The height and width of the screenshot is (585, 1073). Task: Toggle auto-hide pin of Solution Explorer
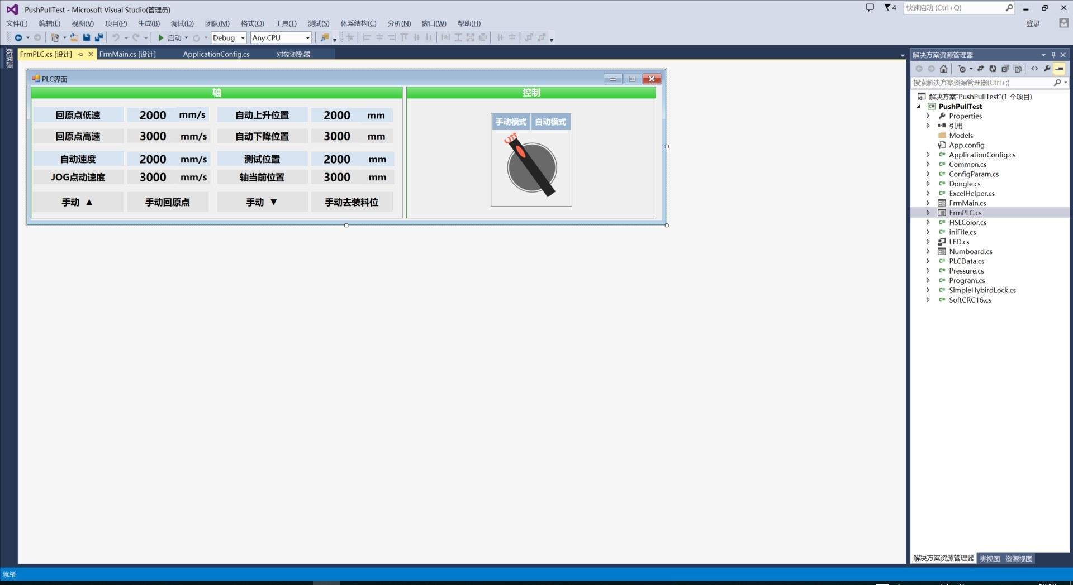pos(1053,55)
